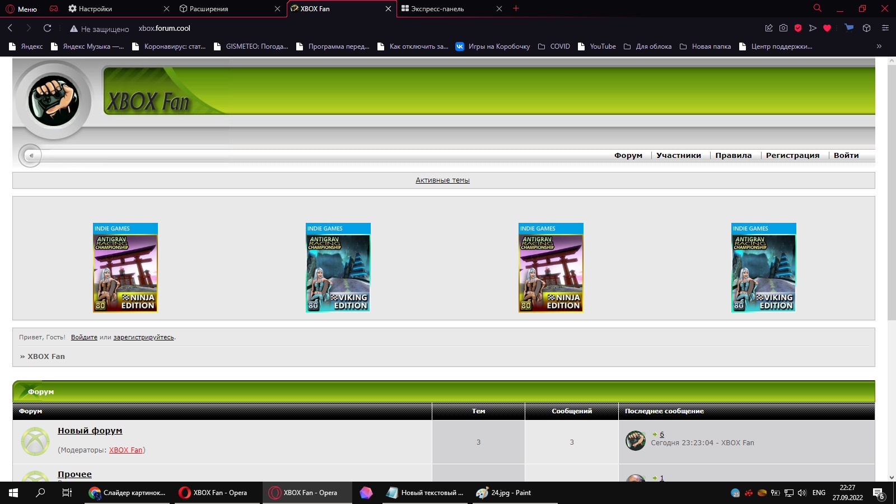The image size is (896, 504).
Task: Click the round toggle button left of nav bar
Action: [x=31, y=156]
